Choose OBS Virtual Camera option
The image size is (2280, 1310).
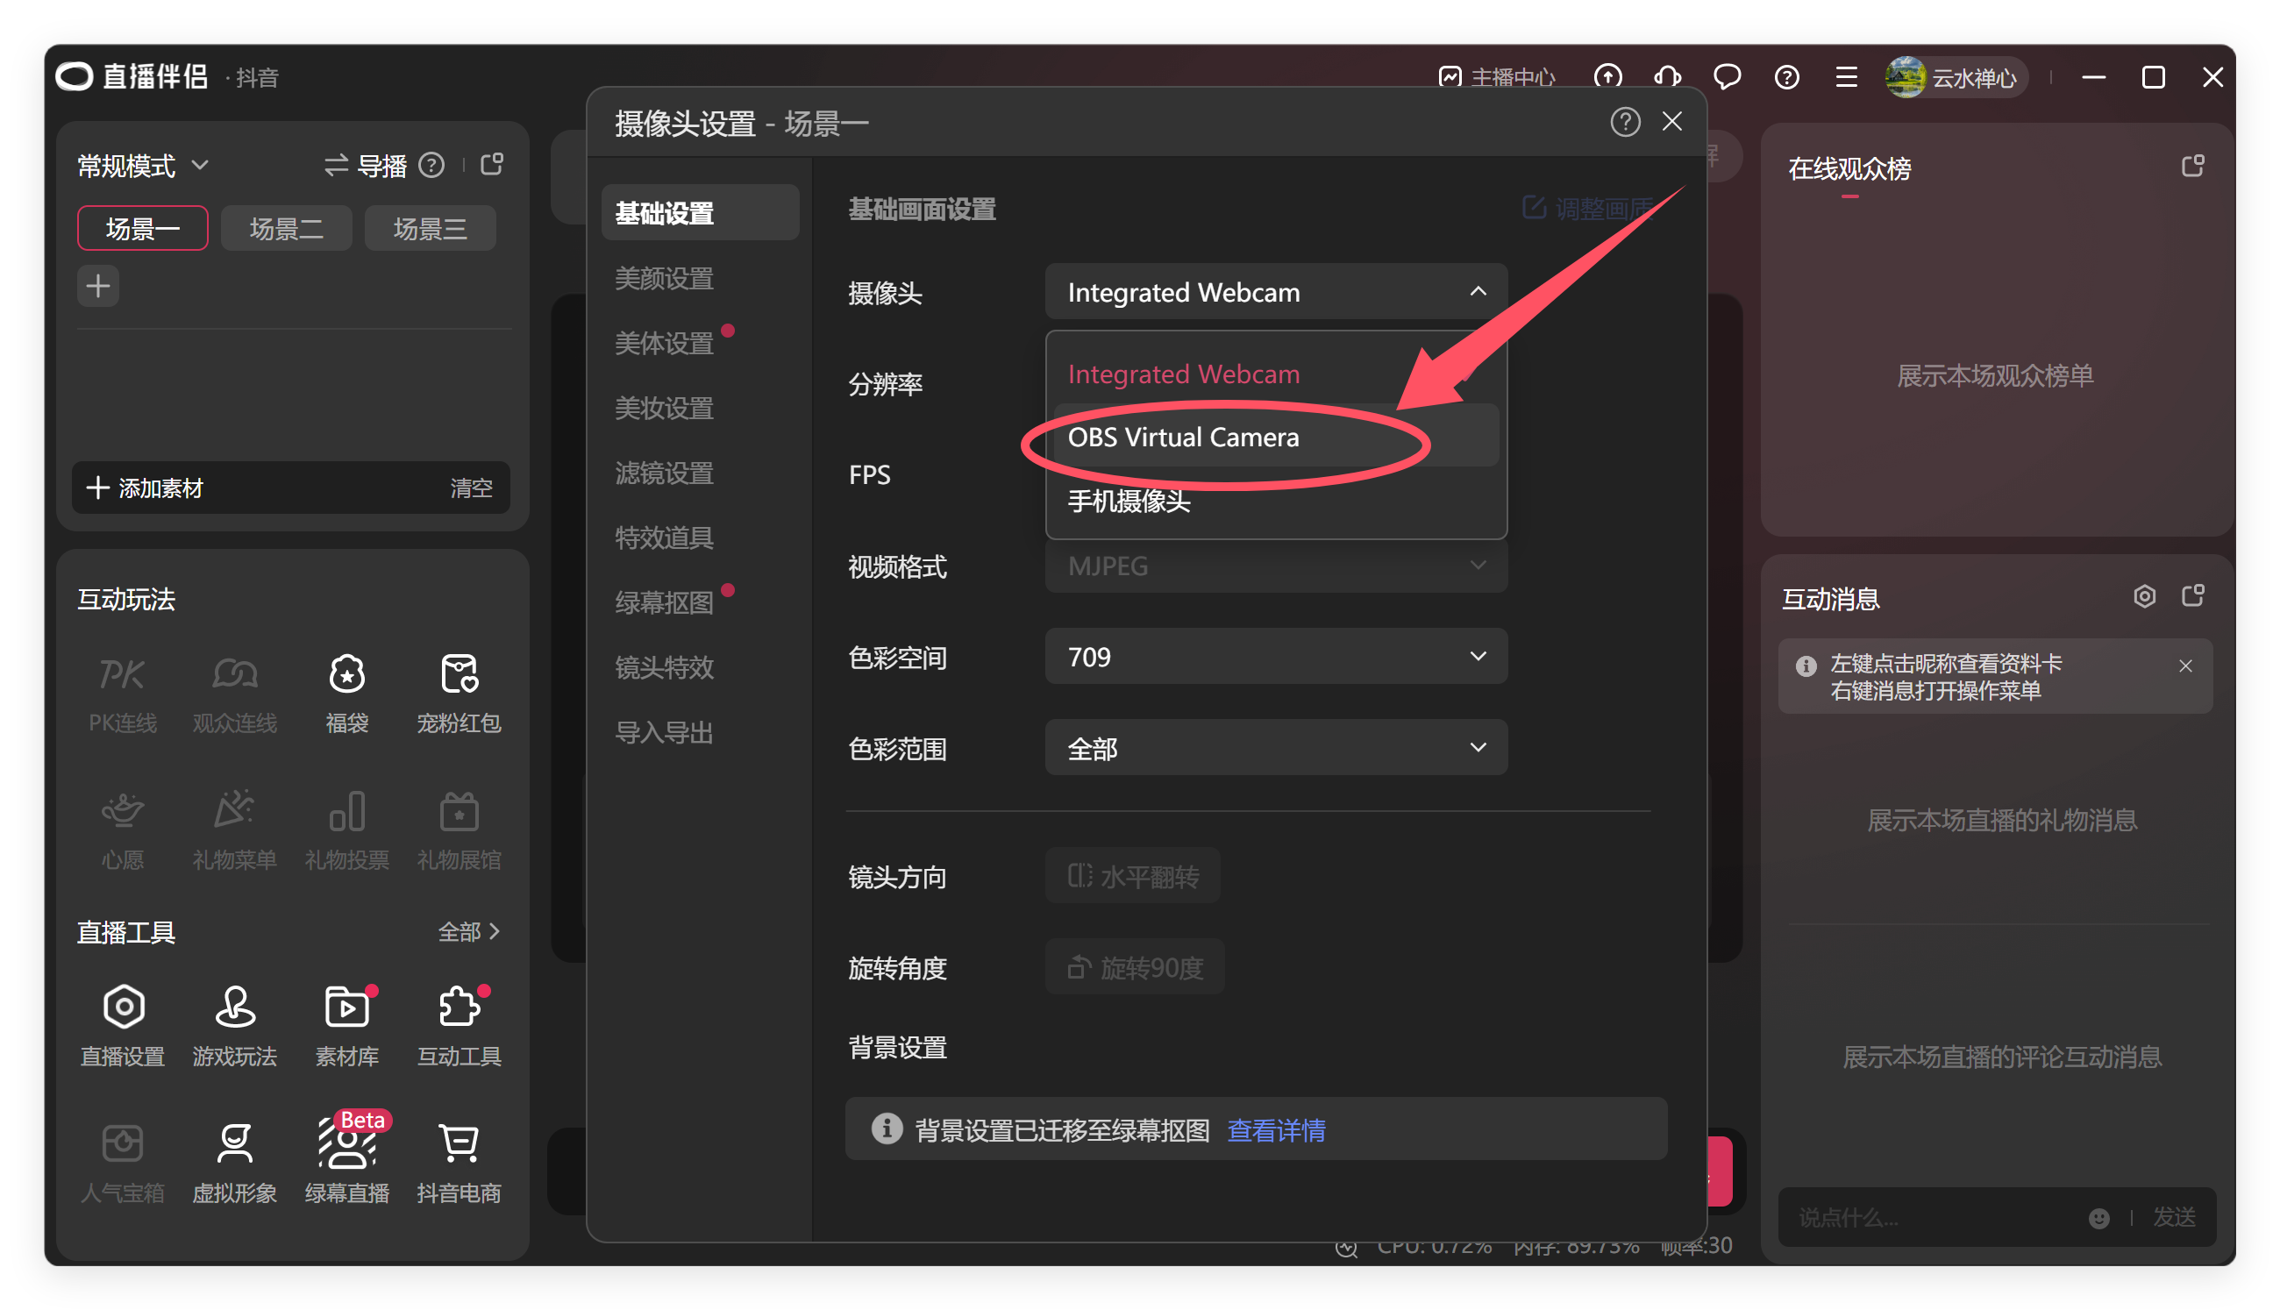(x=1276, y=437)
